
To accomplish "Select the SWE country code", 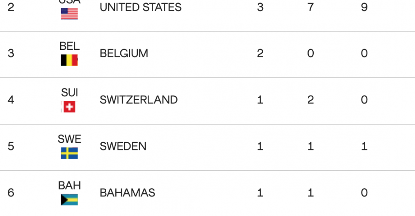I will click(69, 139).
